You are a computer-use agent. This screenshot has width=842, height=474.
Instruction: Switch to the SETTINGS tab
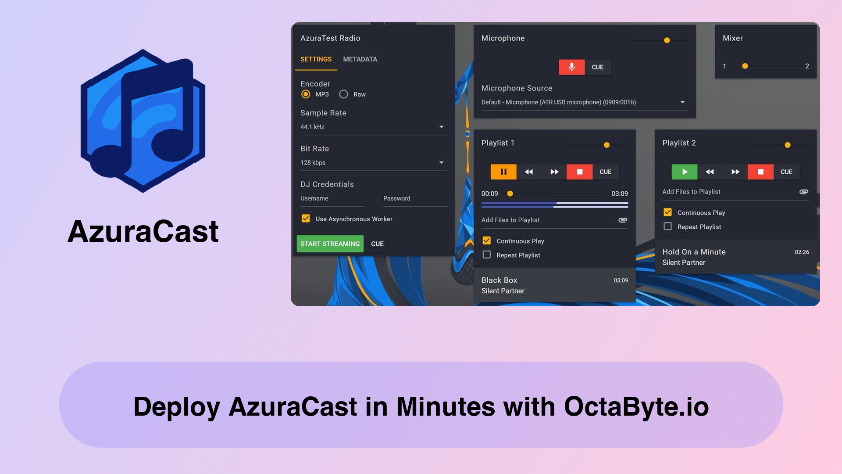[316, 59]
